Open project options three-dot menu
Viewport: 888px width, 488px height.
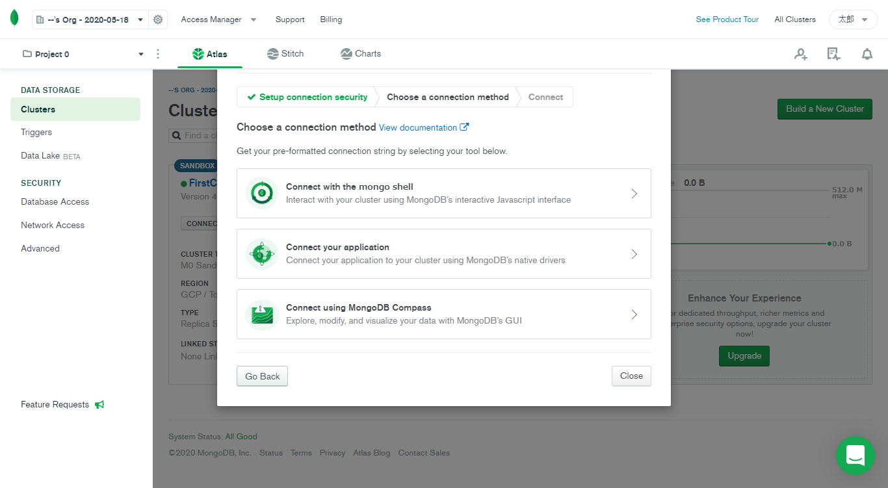click(x=158, y=54)
